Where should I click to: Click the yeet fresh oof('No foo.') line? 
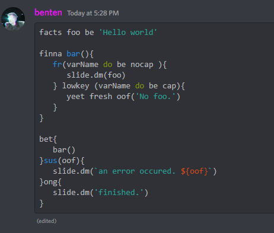pos(123,97)
